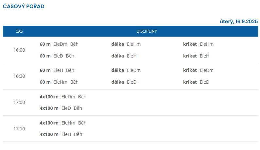Open the 60 m EleD Běh event
Viewport: 260px width, 150px height.
(x=57, y=56)
